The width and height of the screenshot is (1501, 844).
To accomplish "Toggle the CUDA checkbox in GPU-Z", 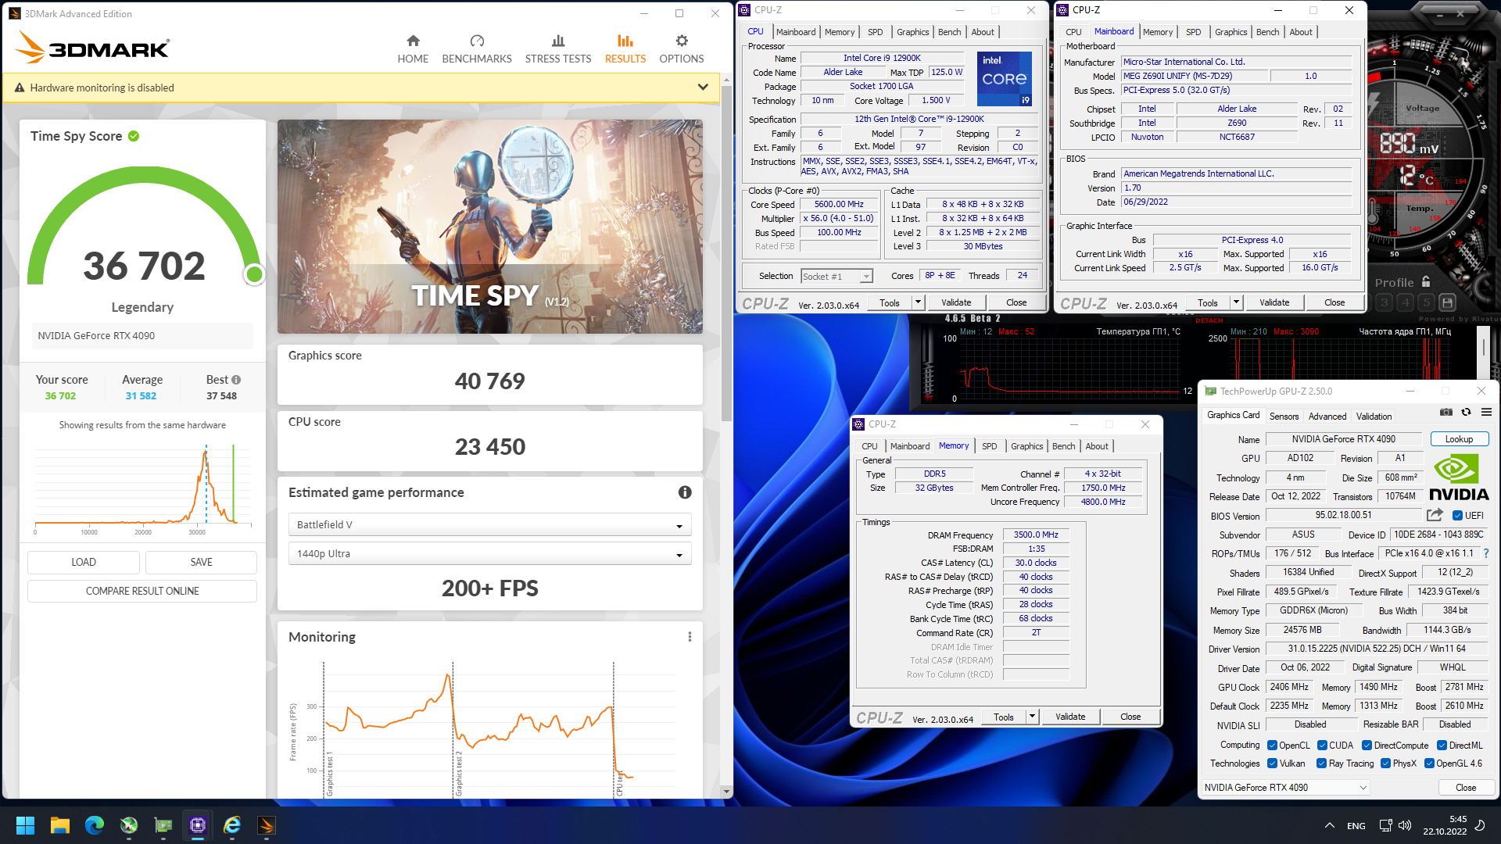I will (x=1322, y=746).
